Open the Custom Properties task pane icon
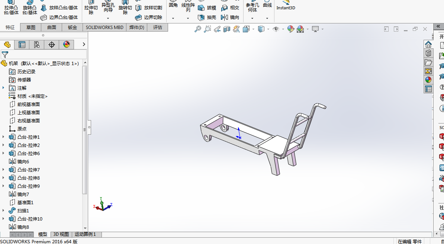 tap(428, 89)
